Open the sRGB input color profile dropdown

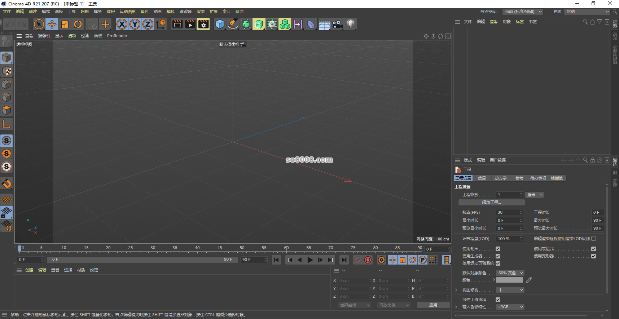coord(510,307)
